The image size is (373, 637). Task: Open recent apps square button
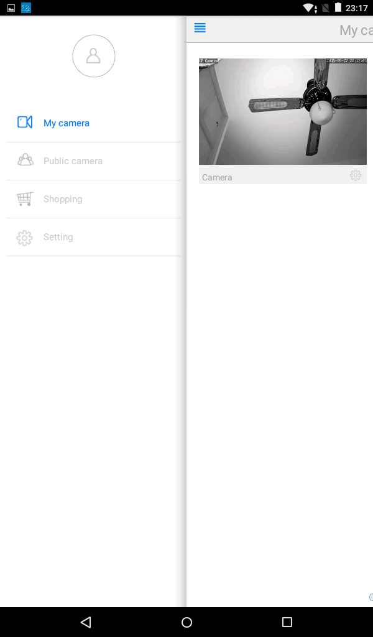point(287,622)
